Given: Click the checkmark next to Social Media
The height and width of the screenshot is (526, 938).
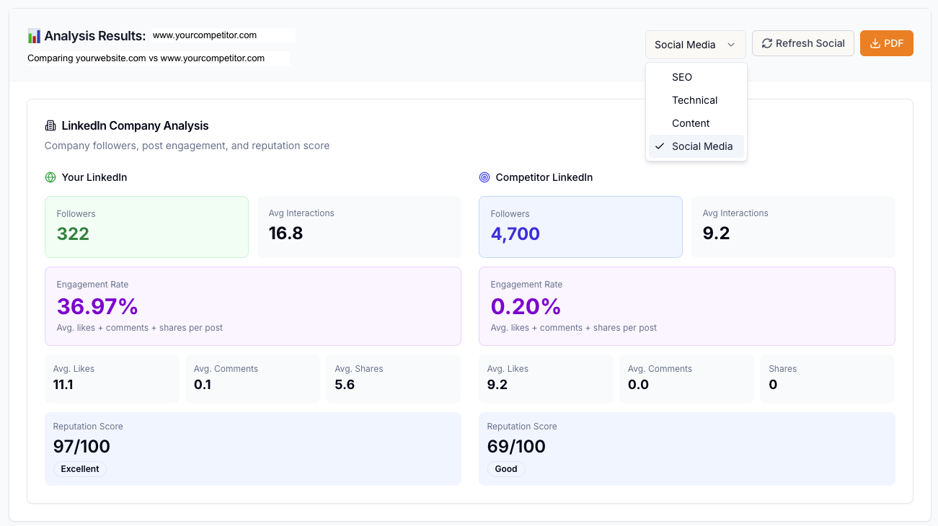Looking at the screenshot, I should point(660,146).
